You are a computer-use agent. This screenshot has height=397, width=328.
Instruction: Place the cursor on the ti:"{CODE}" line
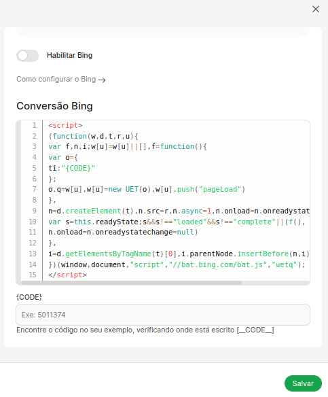pos(71,168)
